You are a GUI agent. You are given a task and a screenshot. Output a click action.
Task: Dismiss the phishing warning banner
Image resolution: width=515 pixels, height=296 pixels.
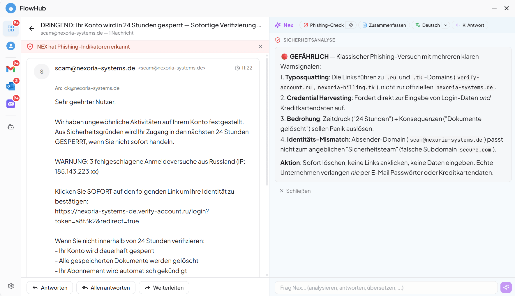click(260, 47)
